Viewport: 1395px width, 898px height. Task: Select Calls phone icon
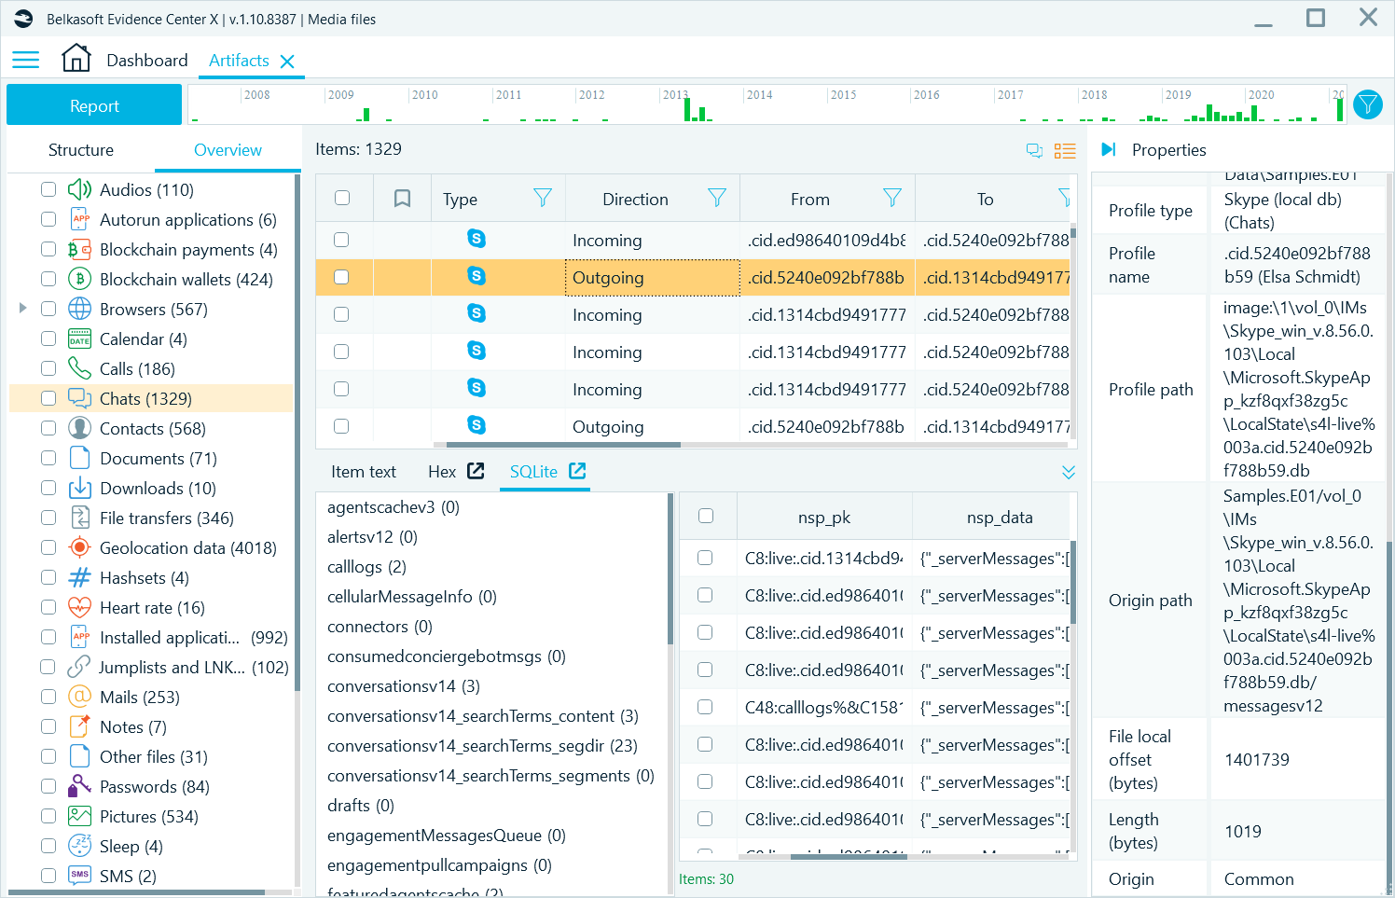pos(79,368)
